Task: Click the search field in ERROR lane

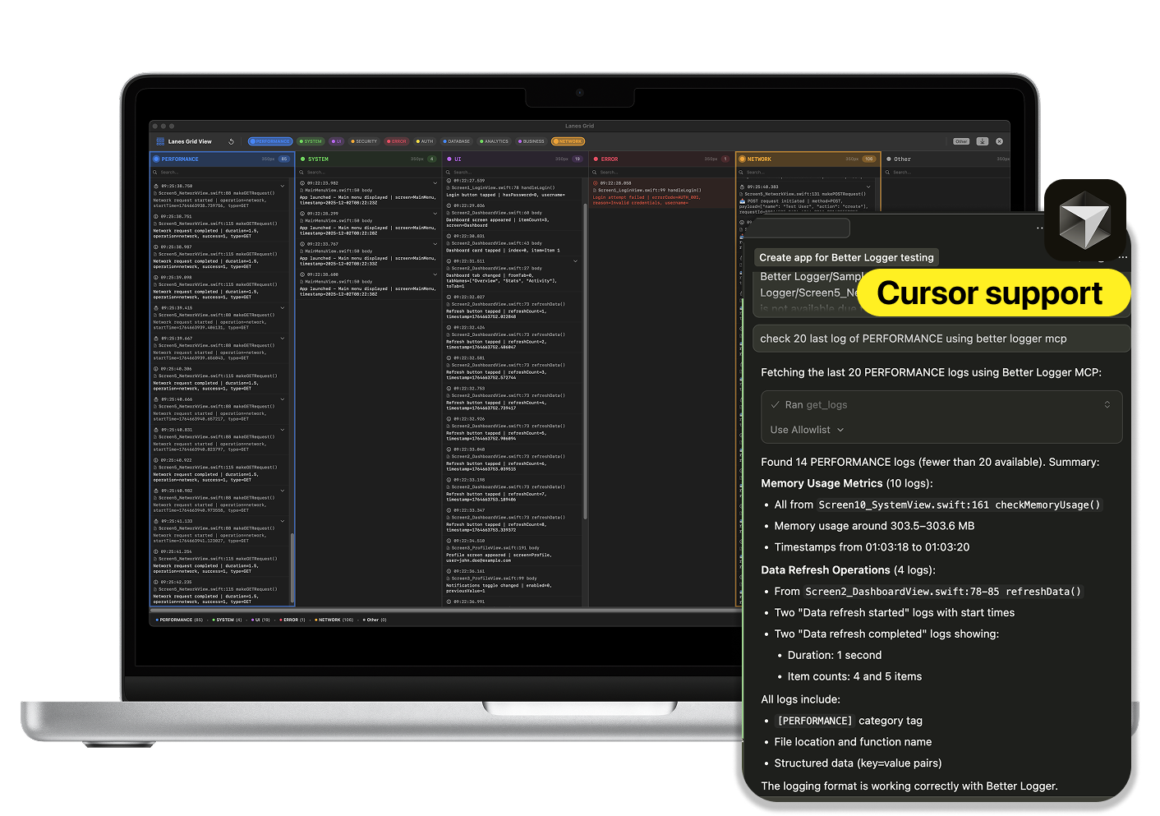Action: click(x=657, y=173)
